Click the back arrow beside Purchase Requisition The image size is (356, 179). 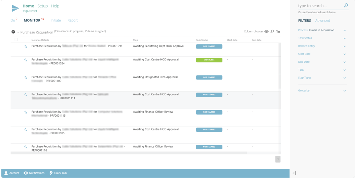point(13,32)
